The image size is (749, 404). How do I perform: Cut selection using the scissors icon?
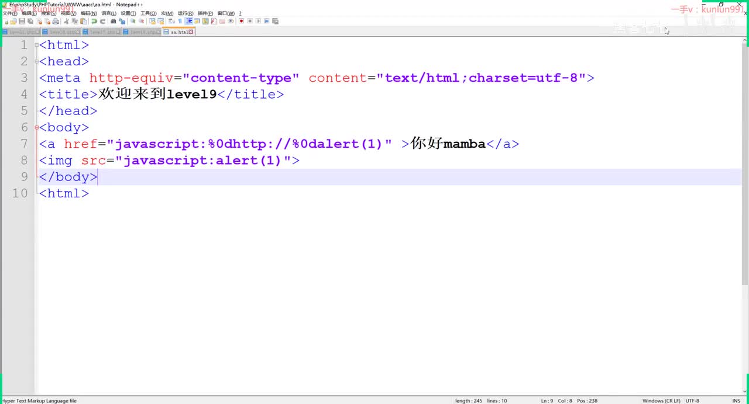(x=66, y=21)
